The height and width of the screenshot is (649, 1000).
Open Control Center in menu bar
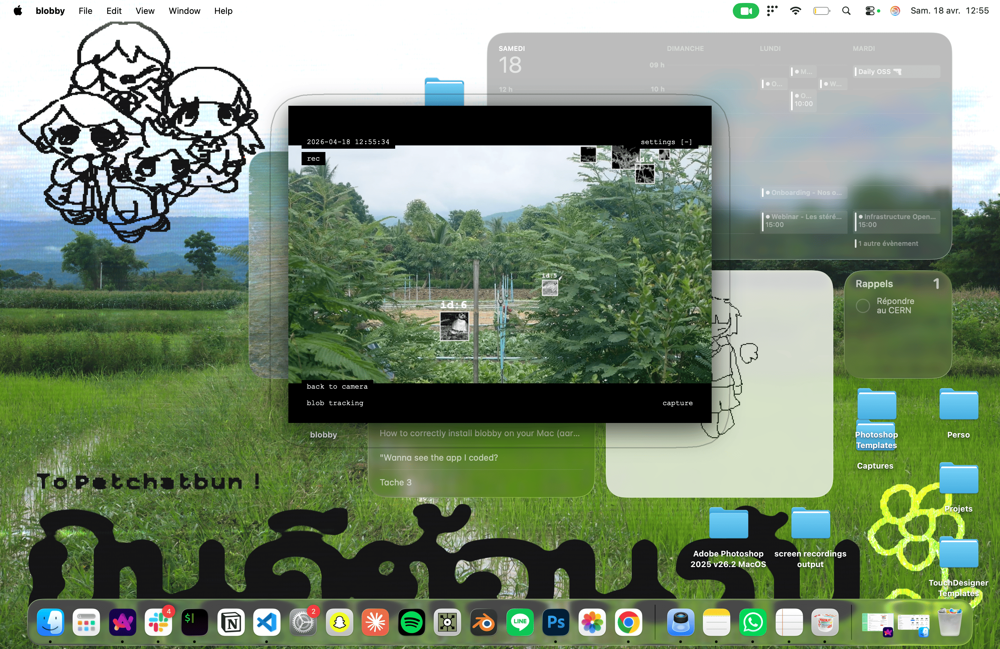[870, 11]
